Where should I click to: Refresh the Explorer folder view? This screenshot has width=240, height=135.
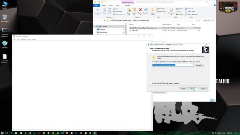click(199, 20)
